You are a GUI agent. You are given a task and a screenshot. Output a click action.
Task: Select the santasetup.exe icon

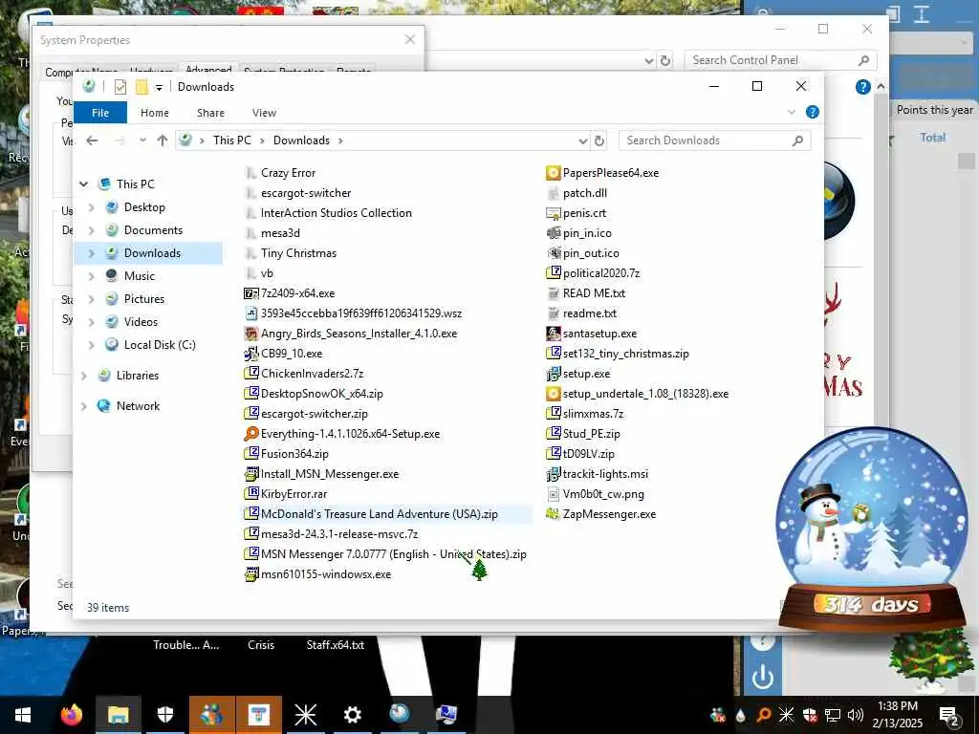[x=554, y=334]
